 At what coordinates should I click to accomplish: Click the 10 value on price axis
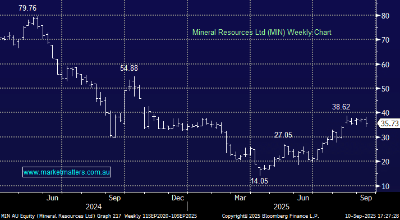point(385,186)
